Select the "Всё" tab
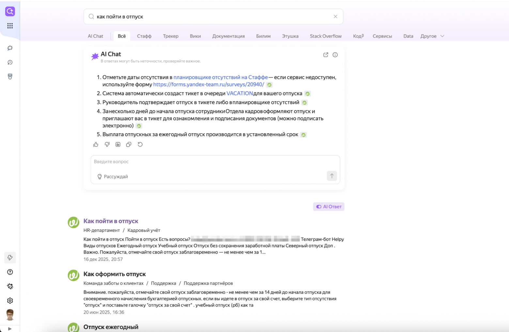509x332 pixels. [x=122, y=36]
